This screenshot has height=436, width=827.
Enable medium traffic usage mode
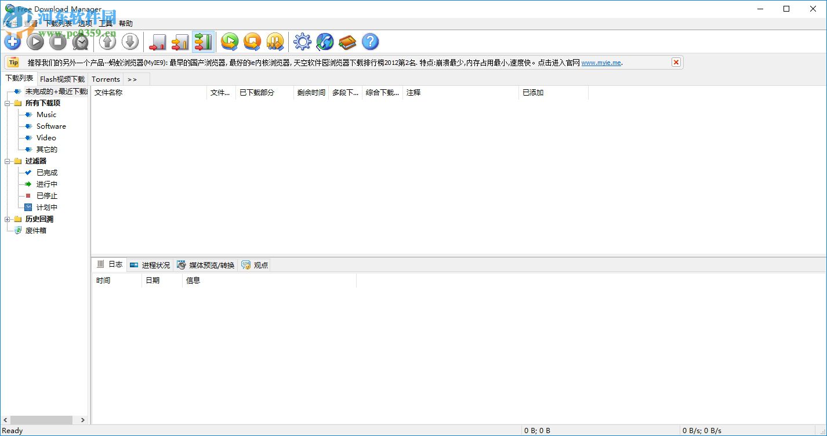point(180,41)
